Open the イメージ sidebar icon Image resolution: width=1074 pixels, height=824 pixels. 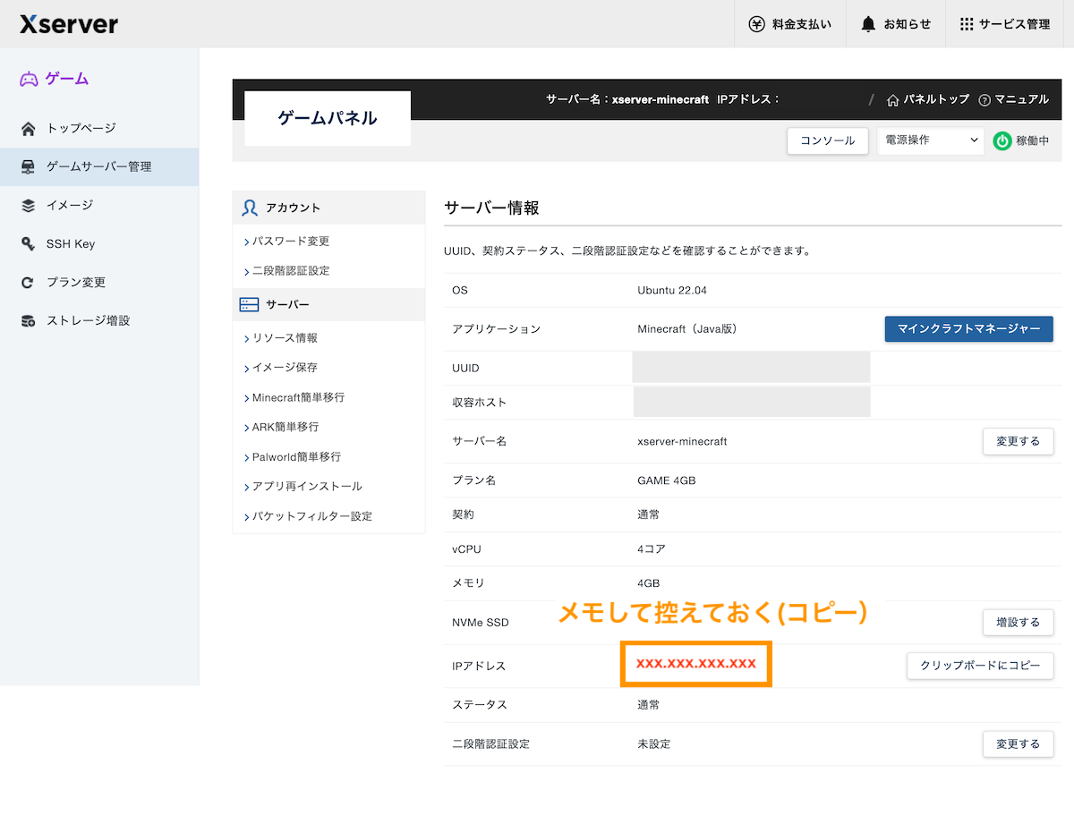pyautogui.click(x=29, y=205)
